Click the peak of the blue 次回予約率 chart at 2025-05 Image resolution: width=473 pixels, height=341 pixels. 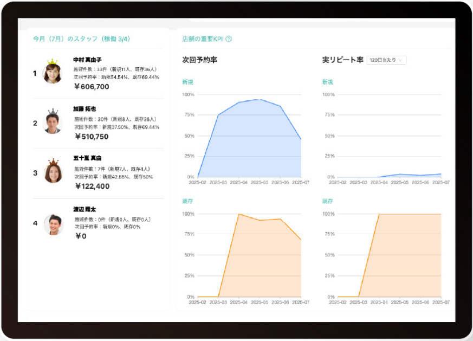tap(260, 99)
